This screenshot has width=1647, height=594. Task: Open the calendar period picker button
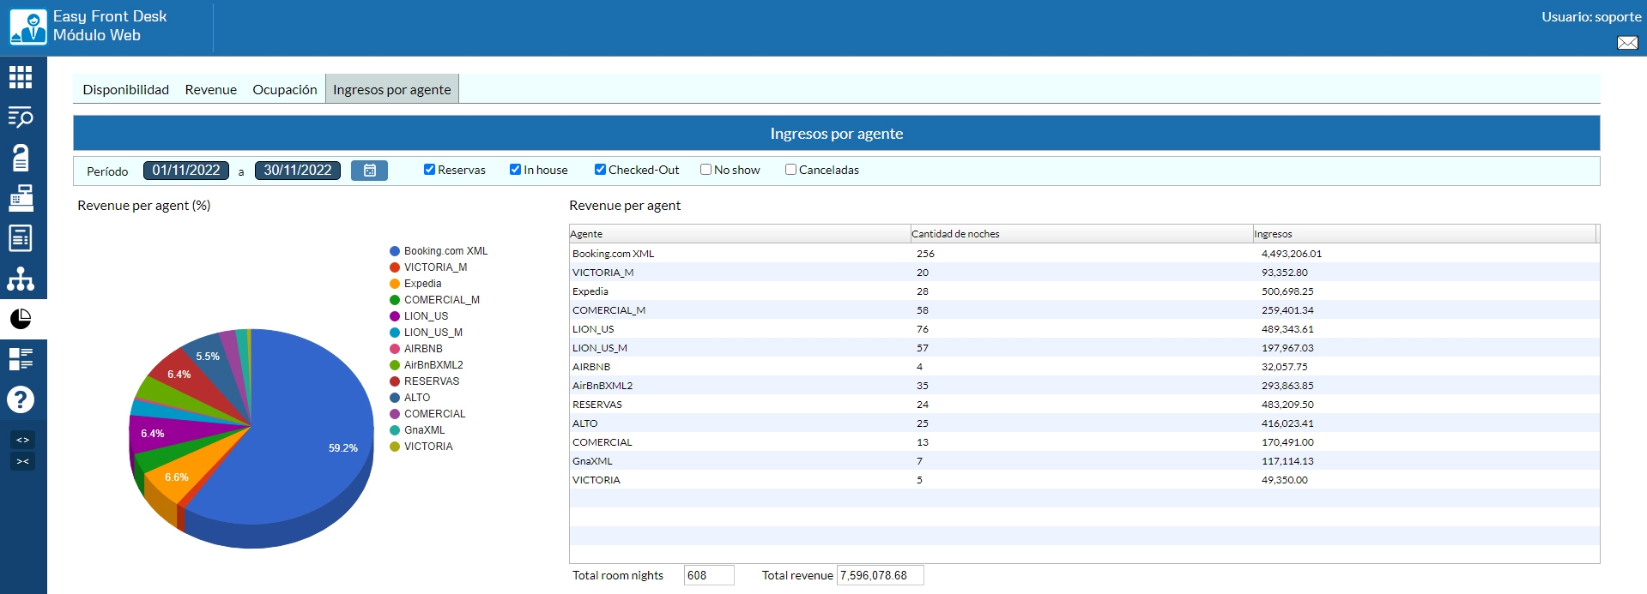(370, 171)
